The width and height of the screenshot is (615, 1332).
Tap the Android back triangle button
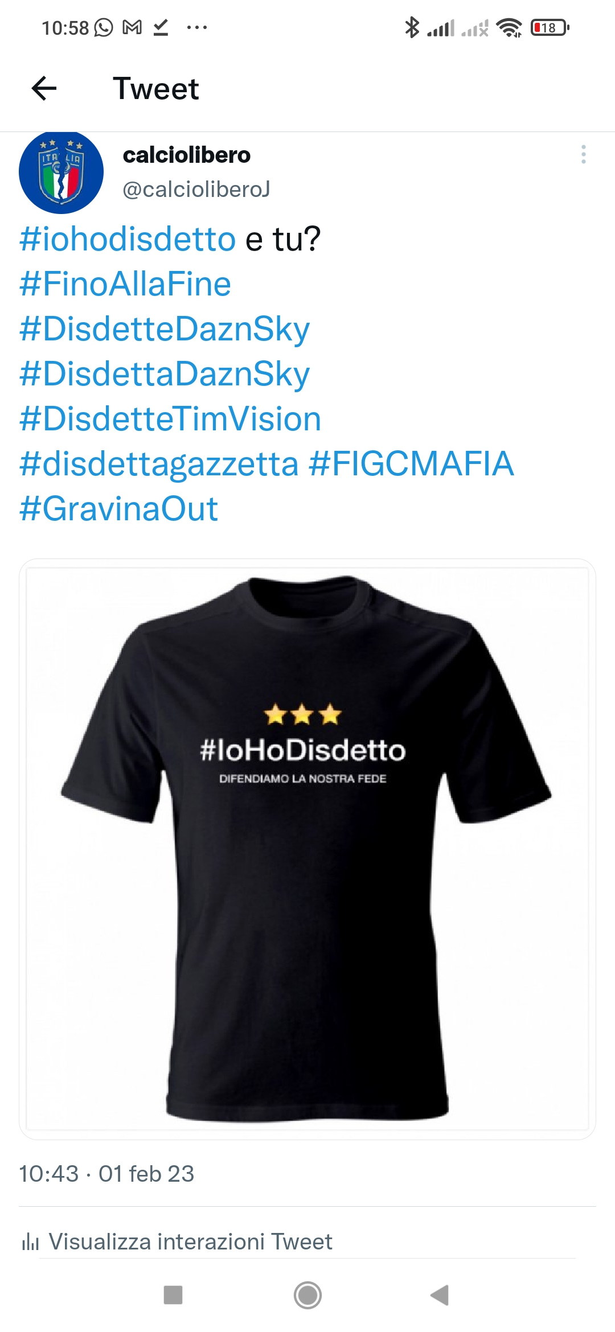pos(440,1295)
